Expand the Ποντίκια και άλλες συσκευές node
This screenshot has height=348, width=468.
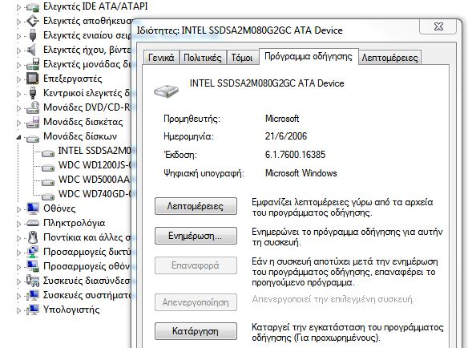pyautogui.click(x=18, y=238)
